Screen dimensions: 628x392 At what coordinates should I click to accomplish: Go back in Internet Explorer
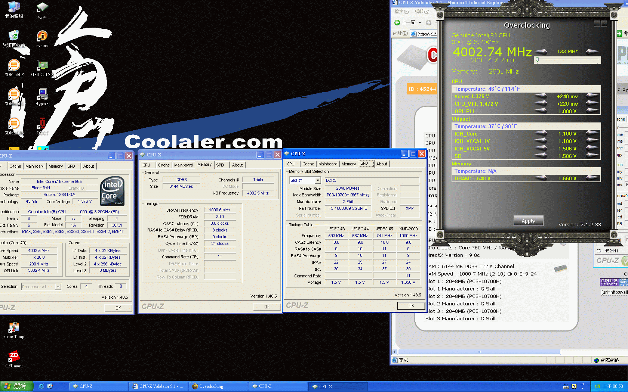(x=404, y=22)
